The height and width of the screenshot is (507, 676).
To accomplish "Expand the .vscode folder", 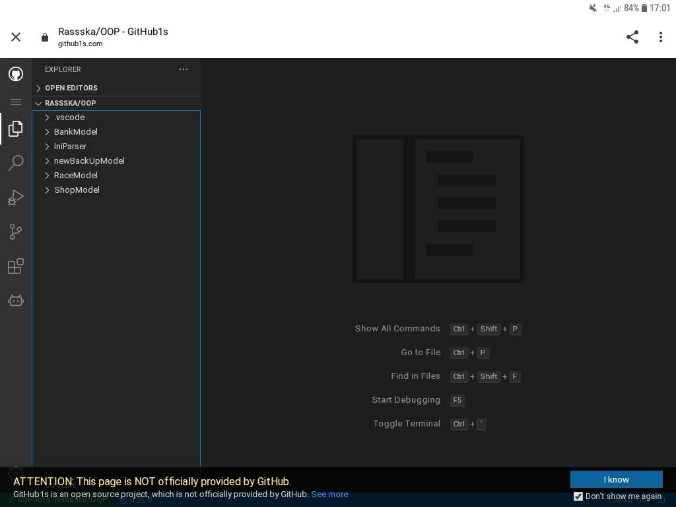I will (x=116, y=118).
